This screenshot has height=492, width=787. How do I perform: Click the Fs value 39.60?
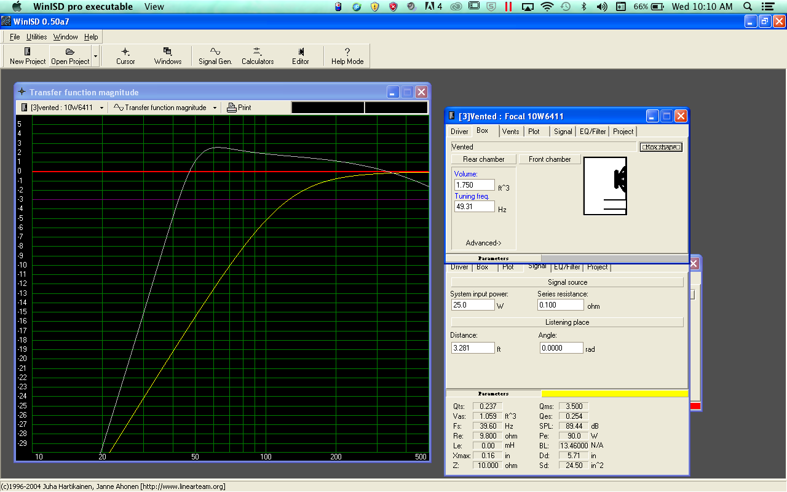[x=488, y=426]
